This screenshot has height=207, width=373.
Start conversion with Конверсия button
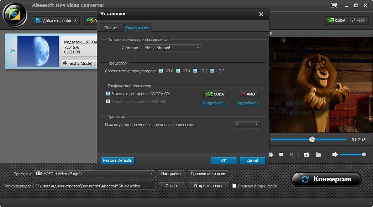326,179
